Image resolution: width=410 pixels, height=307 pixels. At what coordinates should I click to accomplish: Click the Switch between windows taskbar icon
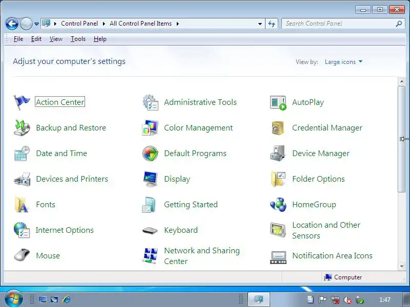click(54, 299)
